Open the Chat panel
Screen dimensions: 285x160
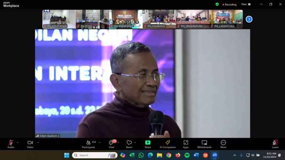coord(111,143)
